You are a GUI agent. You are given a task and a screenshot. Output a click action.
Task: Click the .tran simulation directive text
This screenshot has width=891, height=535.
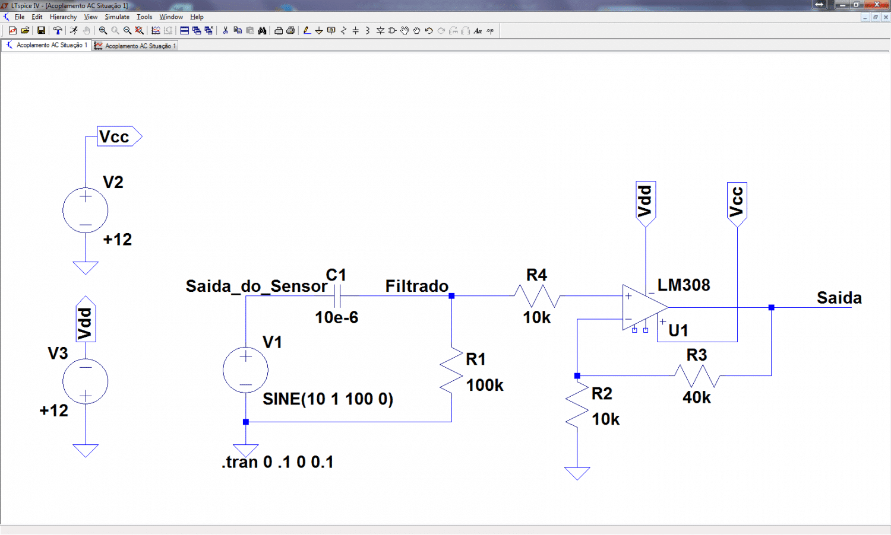[x=277, y=462]
